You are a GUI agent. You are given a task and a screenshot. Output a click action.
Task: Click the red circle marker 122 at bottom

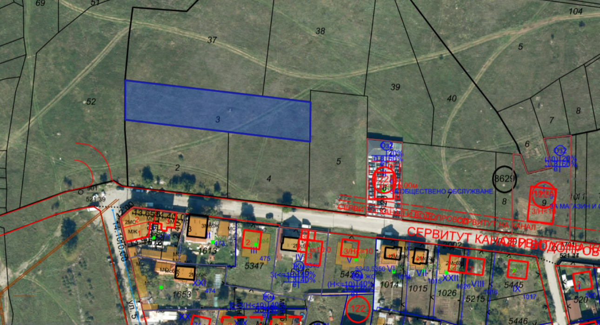click(358, 309)
